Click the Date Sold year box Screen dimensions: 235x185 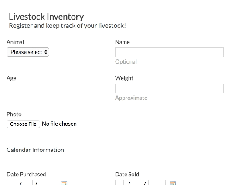pos(157,182)
